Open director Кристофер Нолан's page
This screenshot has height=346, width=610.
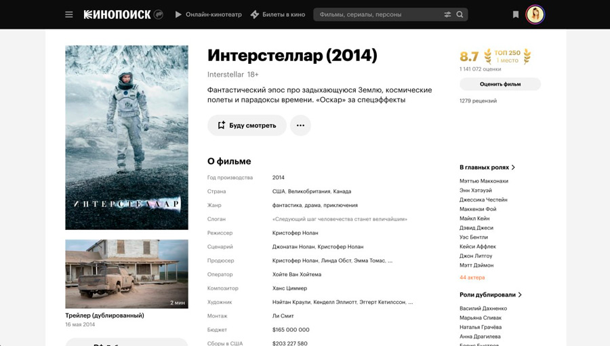pyautogui.click(x=295, y=233)
